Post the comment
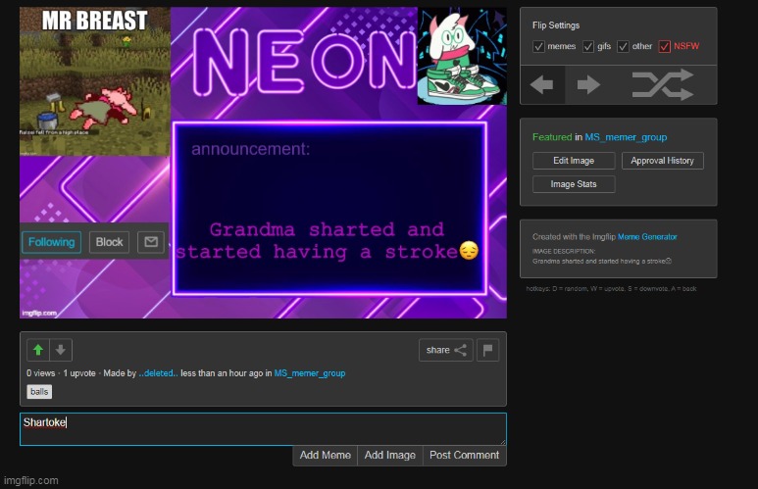 [x=465, y=455]
